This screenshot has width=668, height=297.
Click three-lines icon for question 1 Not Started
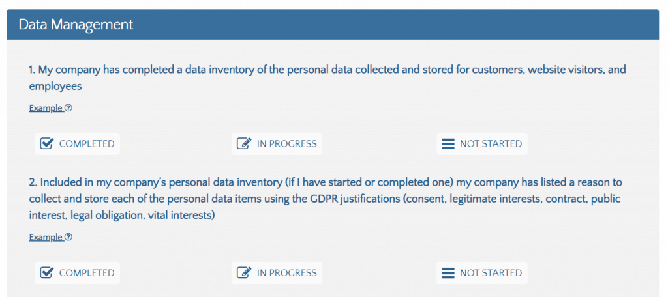pyautogui.click(x=448, y=144)
